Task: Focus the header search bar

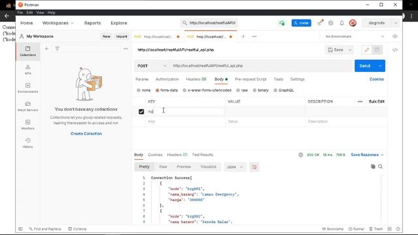Action: (x=209, y=23)
